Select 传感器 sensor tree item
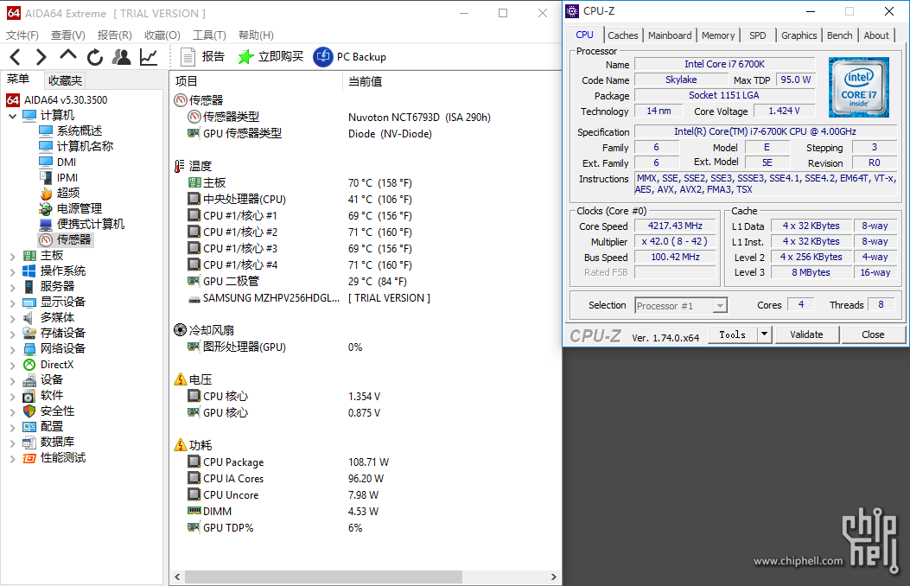910x586 pixels. tap(65, 239)
